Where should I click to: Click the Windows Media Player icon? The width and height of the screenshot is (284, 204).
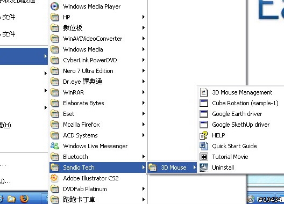pyautogui.click(x=55, y=6)
